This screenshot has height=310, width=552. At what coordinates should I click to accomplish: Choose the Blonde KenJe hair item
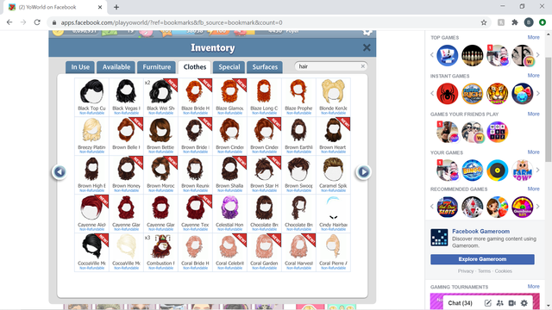coord(334,97)
